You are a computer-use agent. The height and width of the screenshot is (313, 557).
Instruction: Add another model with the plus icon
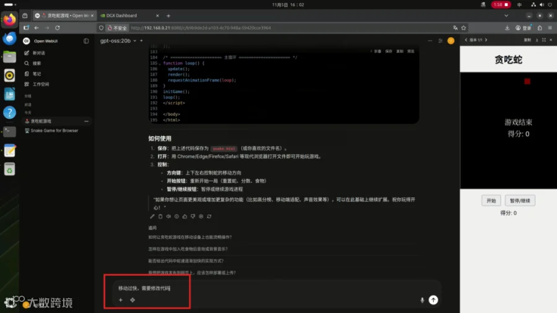click(x=141, y=41)
